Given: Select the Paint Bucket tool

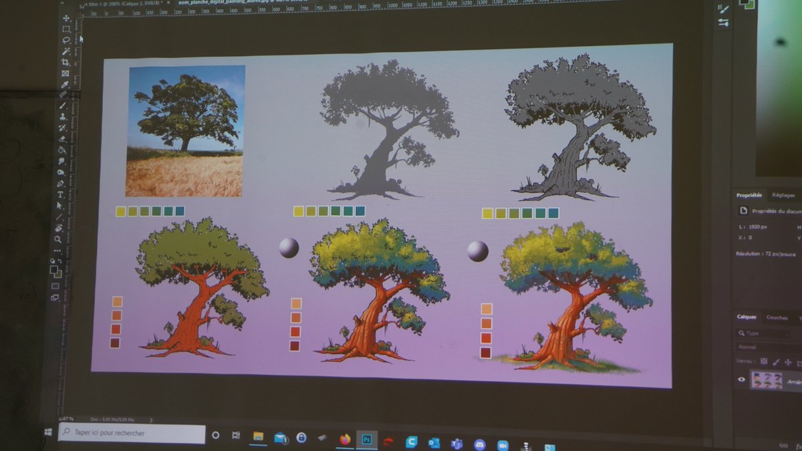Looking at the screenshot, I should pyautogui.click(x=61, y=150).
